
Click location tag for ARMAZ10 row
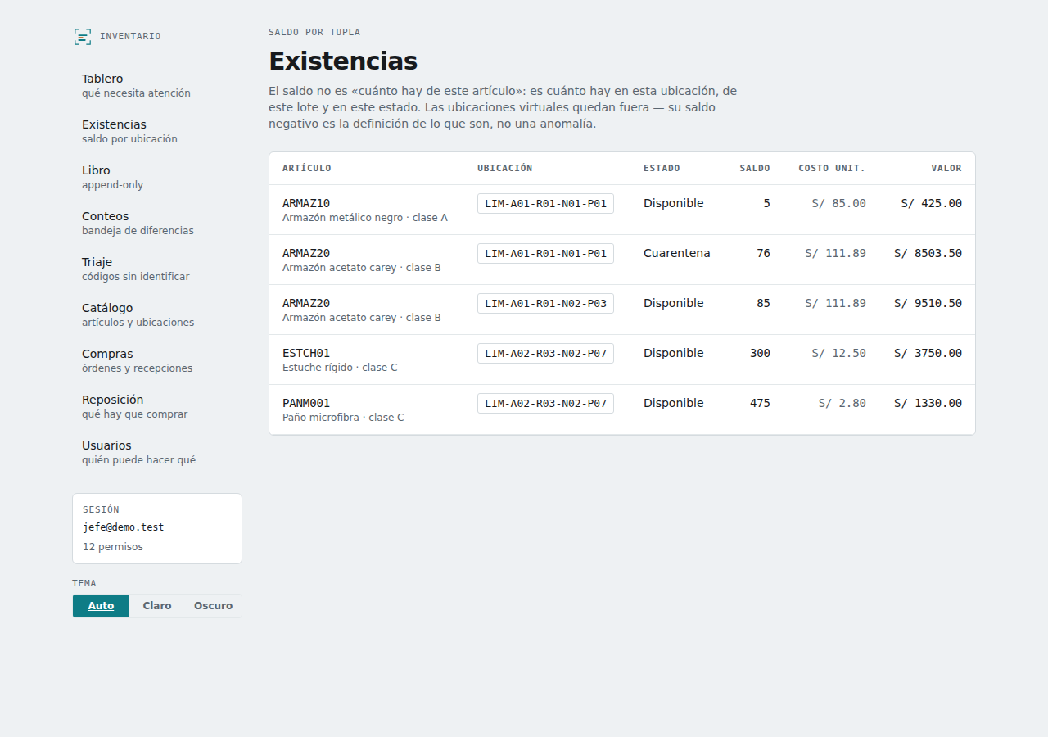click(545, 204)
